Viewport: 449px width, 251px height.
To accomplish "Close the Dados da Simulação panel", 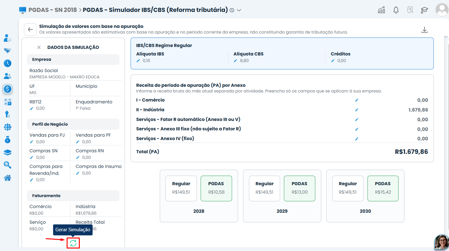I will point(39,47).
